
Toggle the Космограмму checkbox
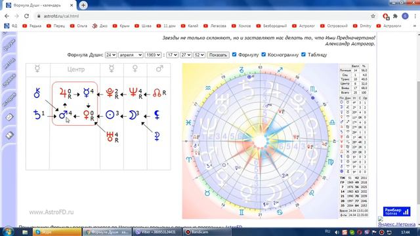tap(264, 54)
